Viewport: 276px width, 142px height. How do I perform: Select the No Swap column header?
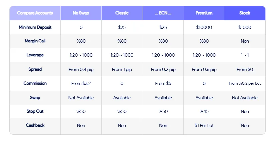[x=81, y=13]
